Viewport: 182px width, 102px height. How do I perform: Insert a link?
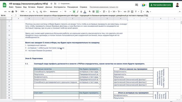coord(125,12)
